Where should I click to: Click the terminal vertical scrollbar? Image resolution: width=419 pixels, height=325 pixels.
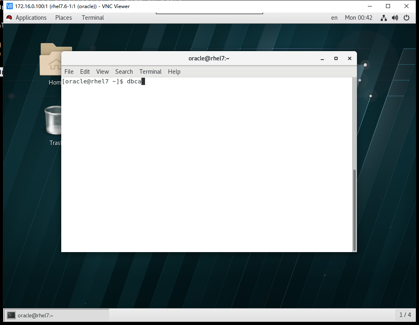[x=355, y=210]
